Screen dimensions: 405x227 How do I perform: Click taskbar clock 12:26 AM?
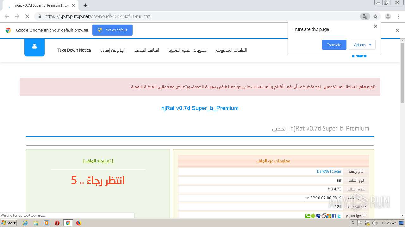(389, 223)
